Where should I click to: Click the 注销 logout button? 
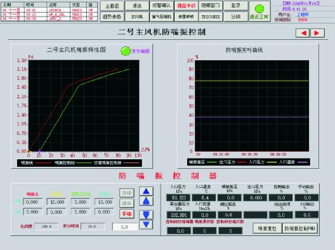point(236,16)
